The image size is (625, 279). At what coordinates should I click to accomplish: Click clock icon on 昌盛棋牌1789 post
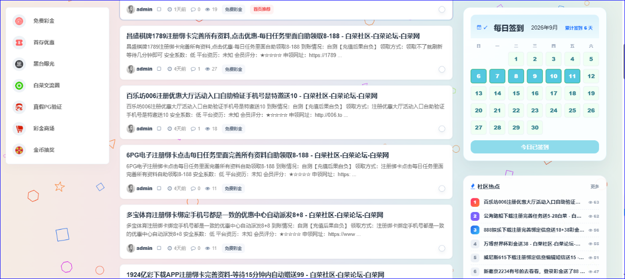pos(169,69)
